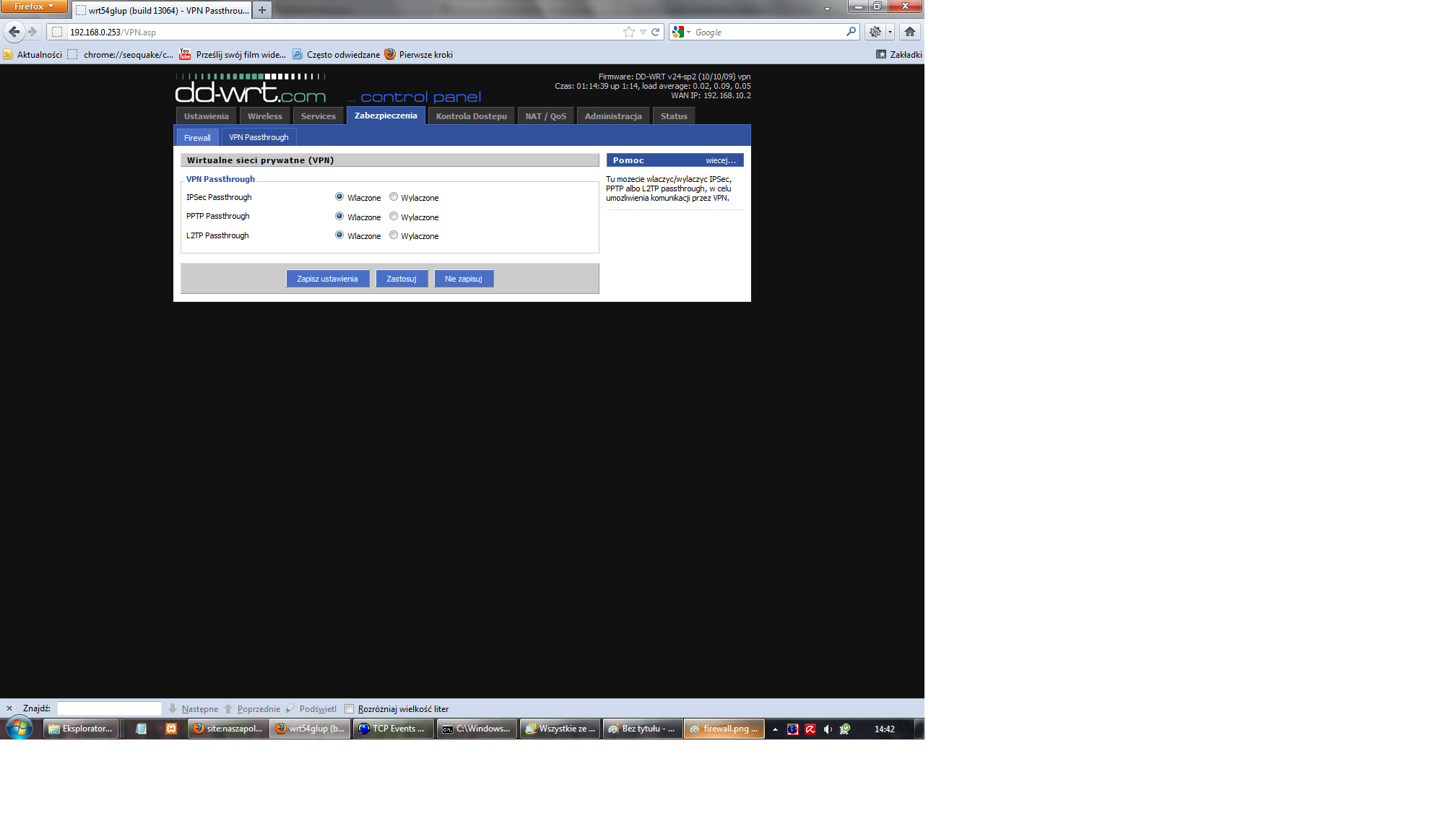Screen dimensions: 1430x816
Task: Open the Ustawienia main tab
Action: click(x=205, y=116)
